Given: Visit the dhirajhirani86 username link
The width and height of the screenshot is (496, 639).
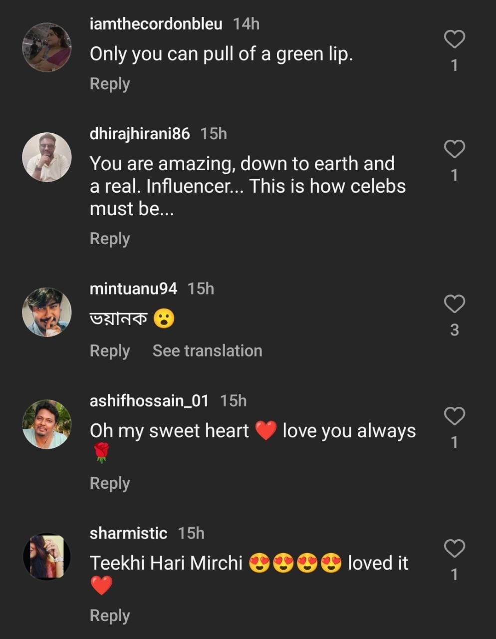Looking at the screenshot, I should tap(140, 134).
